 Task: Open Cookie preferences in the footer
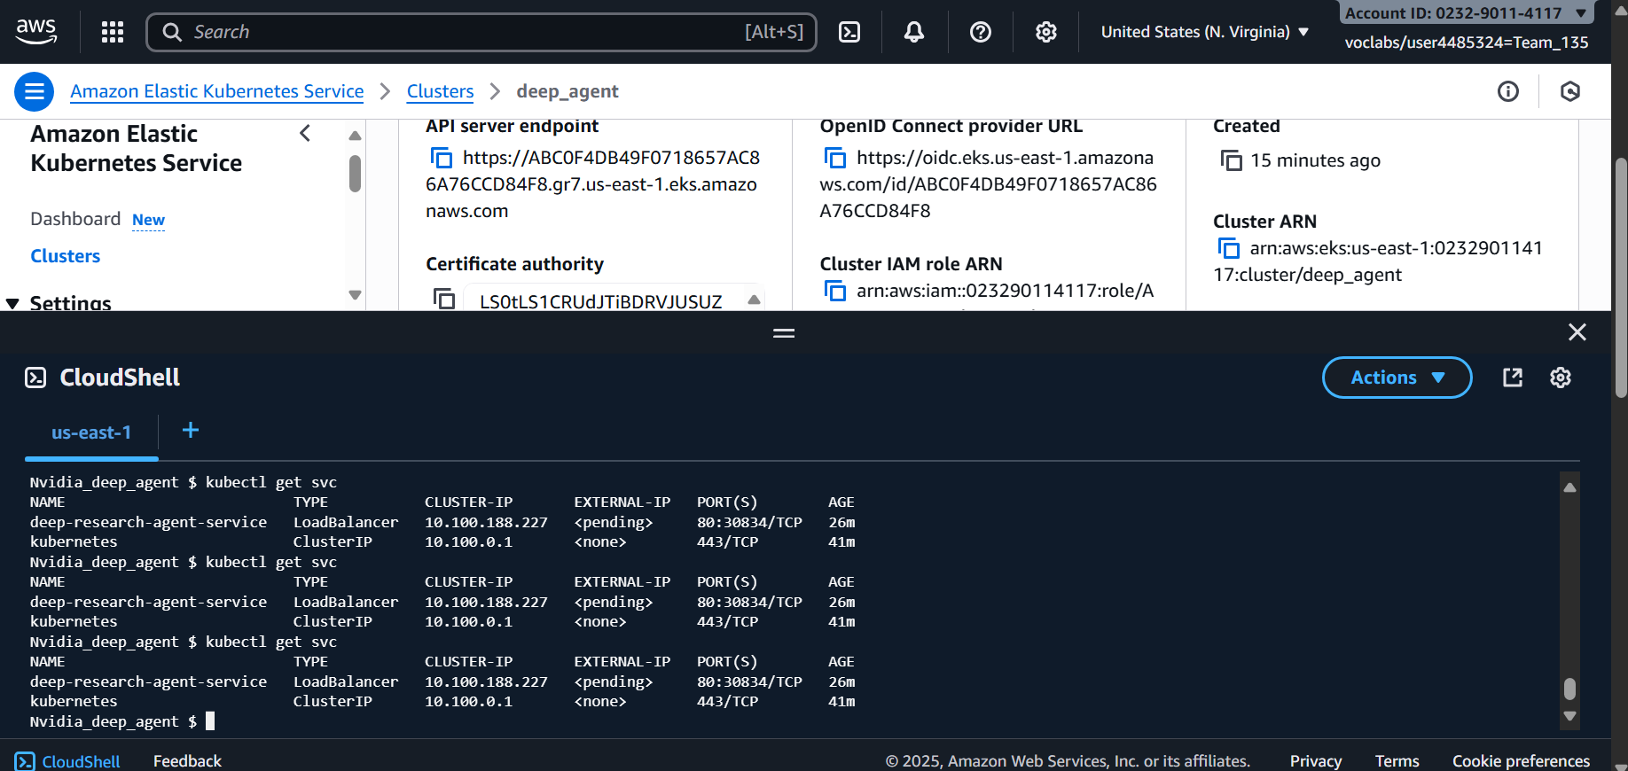point(1522,761)
